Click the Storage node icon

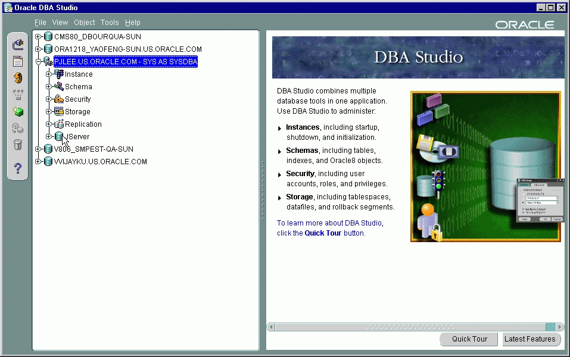58,111
